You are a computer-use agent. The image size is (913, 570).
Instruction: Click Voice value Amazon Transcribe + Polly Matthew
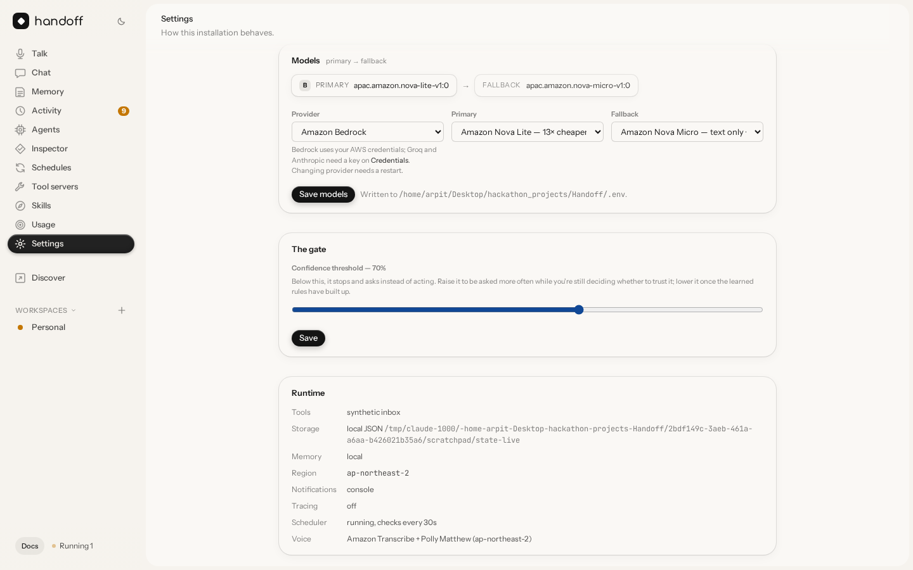pyautogui.click(x=439, y=539)
